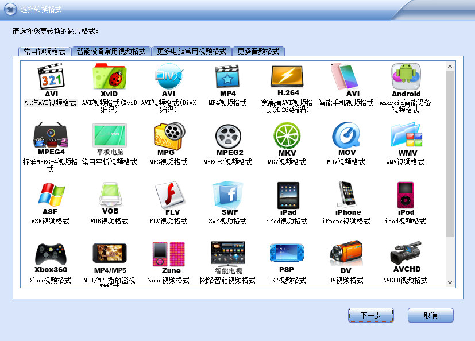Click the 下一步 button
This screenshot has width=475, height=341.
click(371, 315)
